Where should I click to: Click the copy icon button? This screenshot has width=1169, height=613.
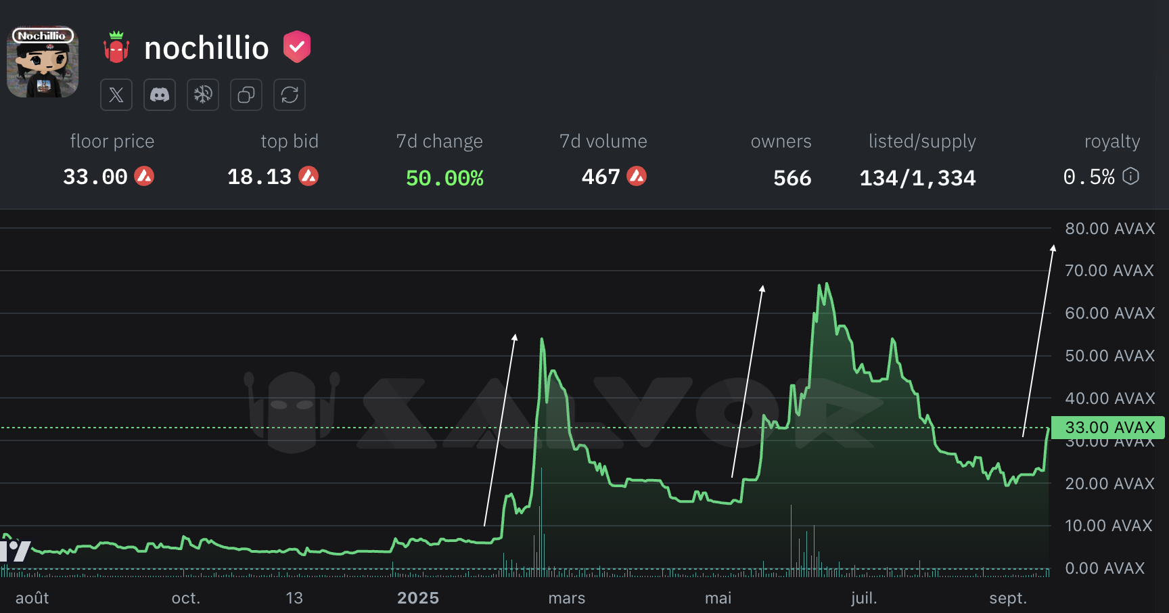tap(246, 95)
